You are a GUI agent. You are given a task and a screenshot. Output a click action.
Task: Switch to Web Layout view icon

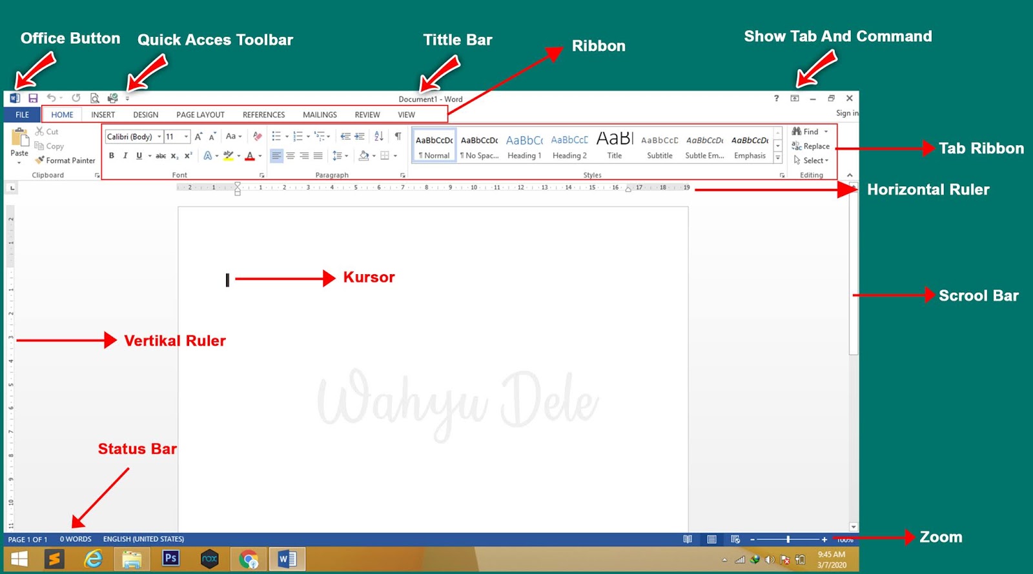pos(735,539)
